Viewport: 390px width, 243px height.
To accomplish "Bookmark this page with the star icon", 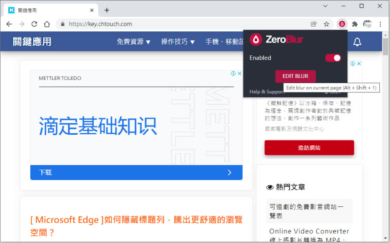I will pos(326,24).
